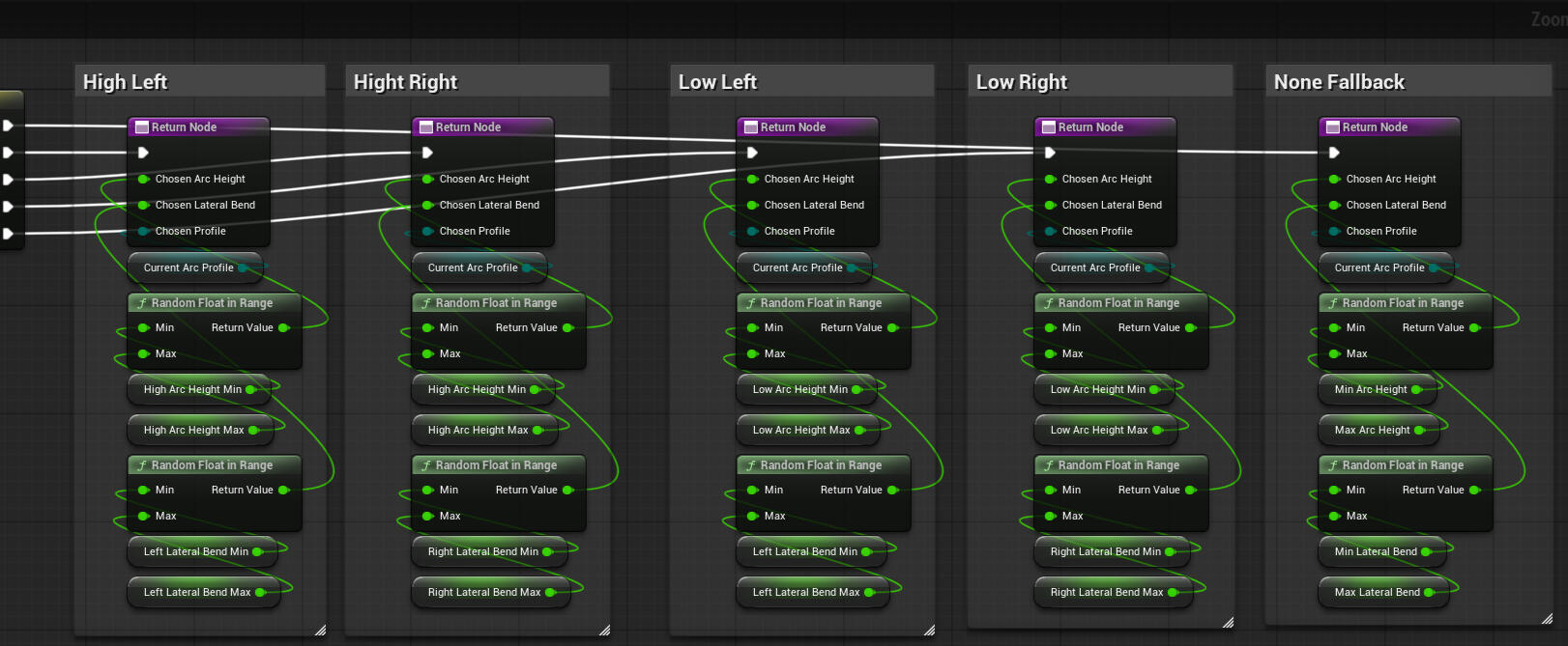The image size is (1568, 646).
Task: Click the Low Left Return Node icon
Action: (x=751, y=127)
